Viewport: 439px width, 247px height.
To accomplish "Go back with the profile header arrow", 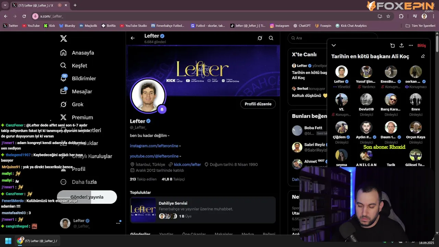I will pos(133,38).
